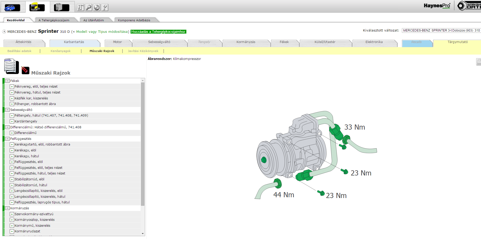
Task: Click the globe language icon
Action: click(x=97, y=7)
